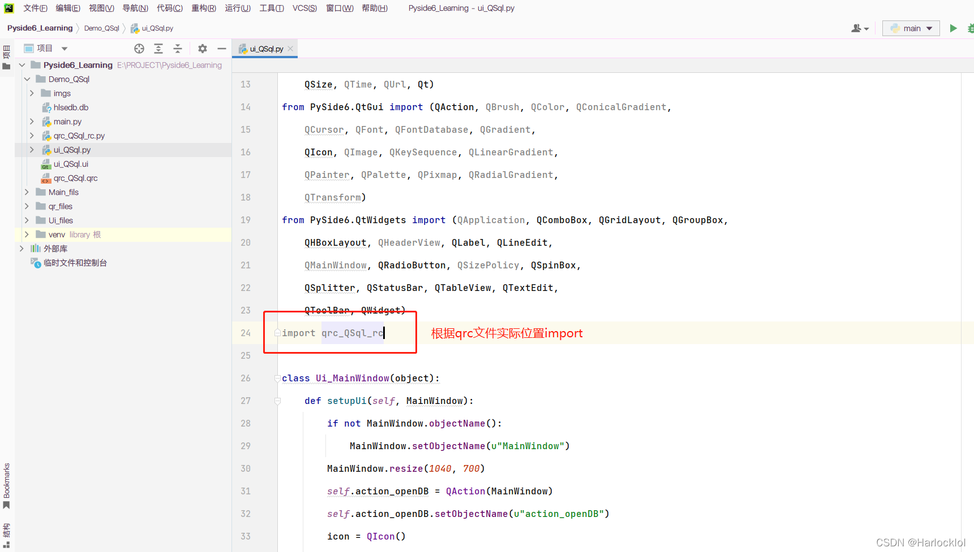Expand the Ui_files folder
The width and height of the screenshot is (974, 552).
click(27, 220)
